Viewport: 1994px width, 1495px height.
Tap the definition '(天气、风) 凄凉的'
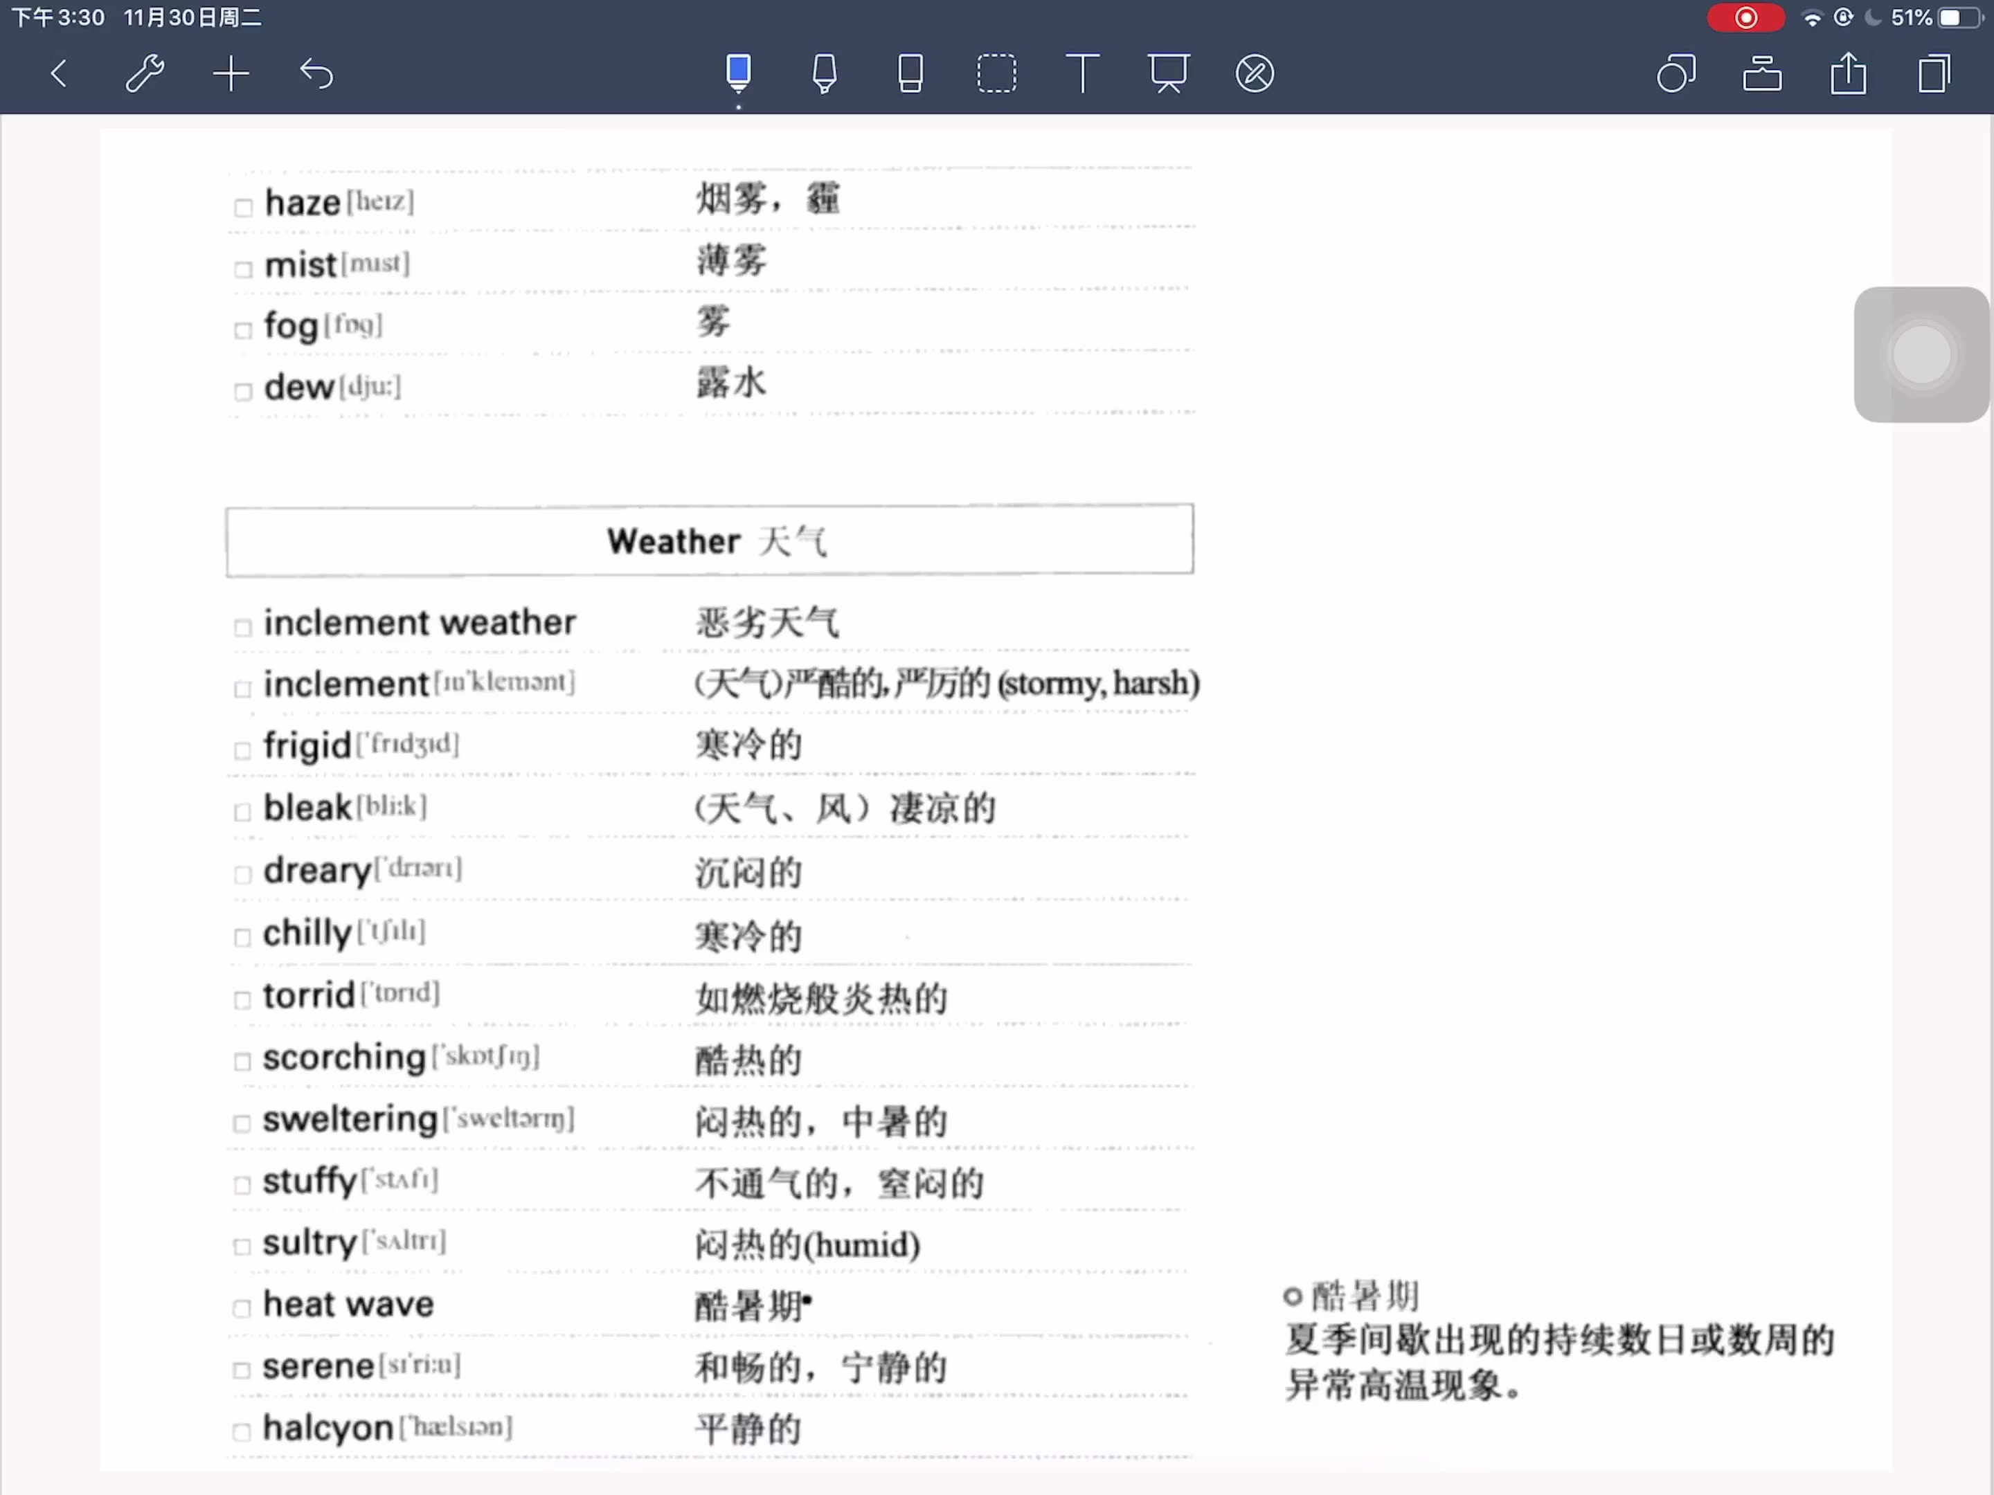tap(845, 808)
